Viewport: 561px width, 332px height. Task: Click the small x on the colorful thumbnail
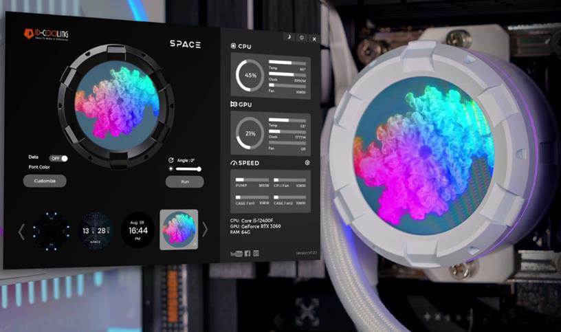click(195, 244)
